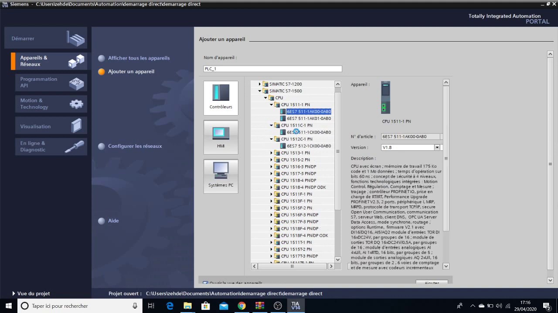The image size is (558, 313).
Task: Open the Programmation API portal
Action: [x=51, y=82]
